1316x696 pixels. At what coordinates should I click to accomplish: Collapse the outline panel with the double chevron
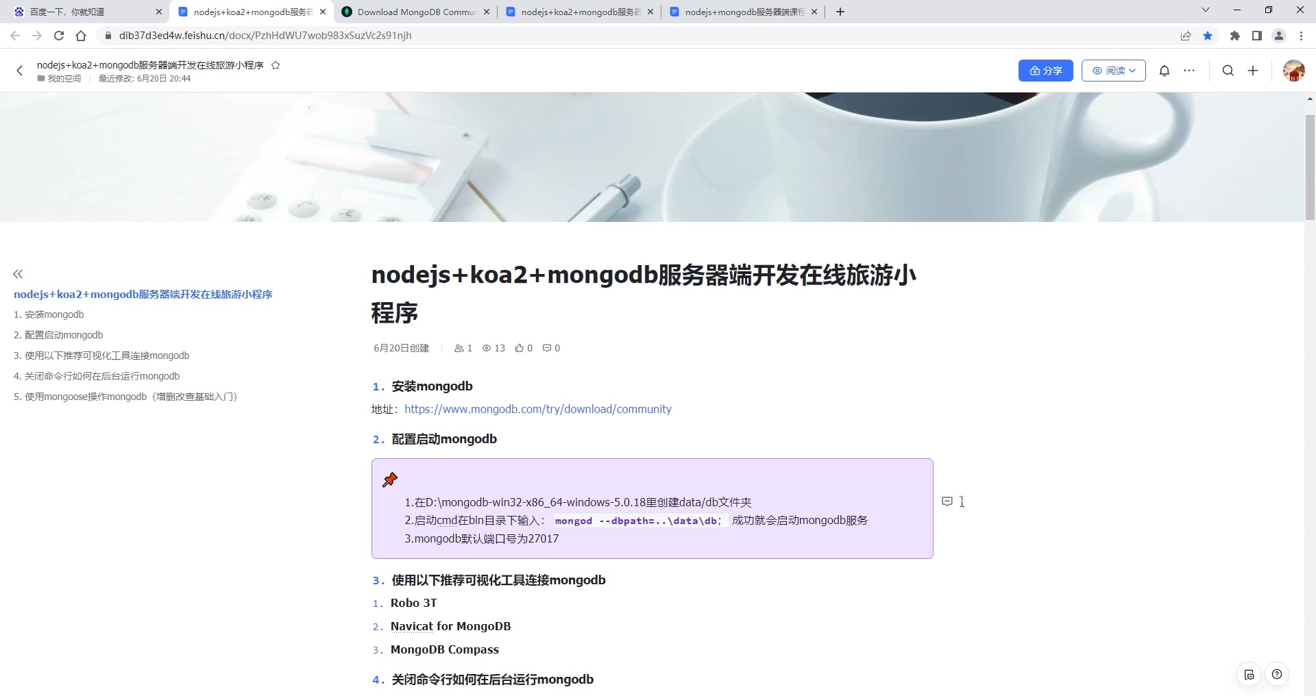[18, 274]
